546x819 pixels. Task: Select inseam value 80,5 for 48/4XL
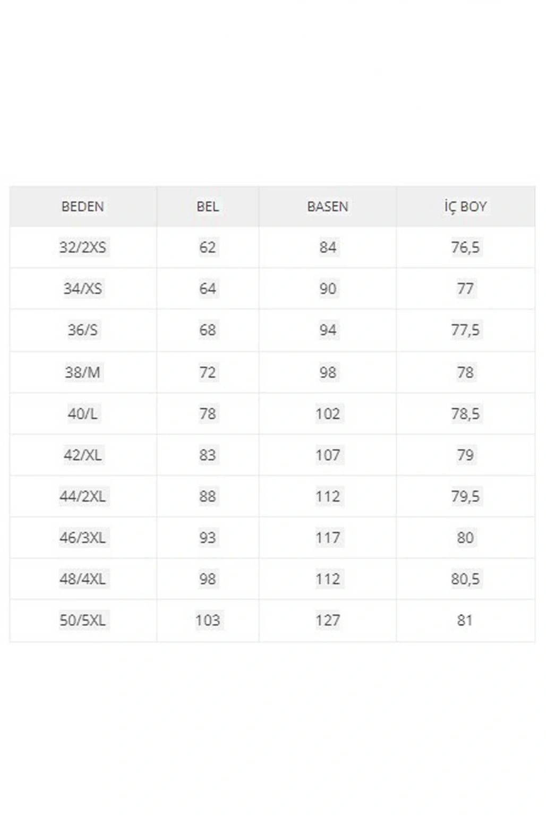[465, 579]
